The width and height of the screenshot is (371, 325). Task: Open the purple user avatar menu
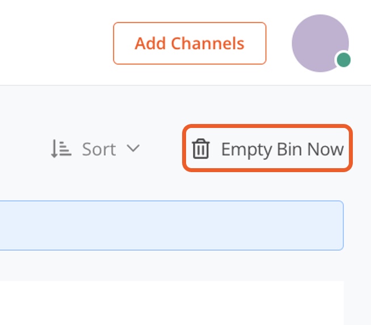click(321, 43)
